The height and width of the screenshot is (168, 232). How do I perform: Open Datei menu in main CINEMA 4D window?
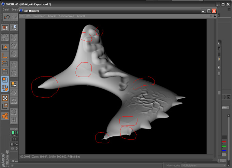(6, 9)
